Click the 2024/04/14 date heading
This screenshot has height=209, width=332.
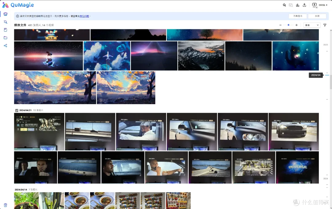pyautogui.click(x=21, y=190)
